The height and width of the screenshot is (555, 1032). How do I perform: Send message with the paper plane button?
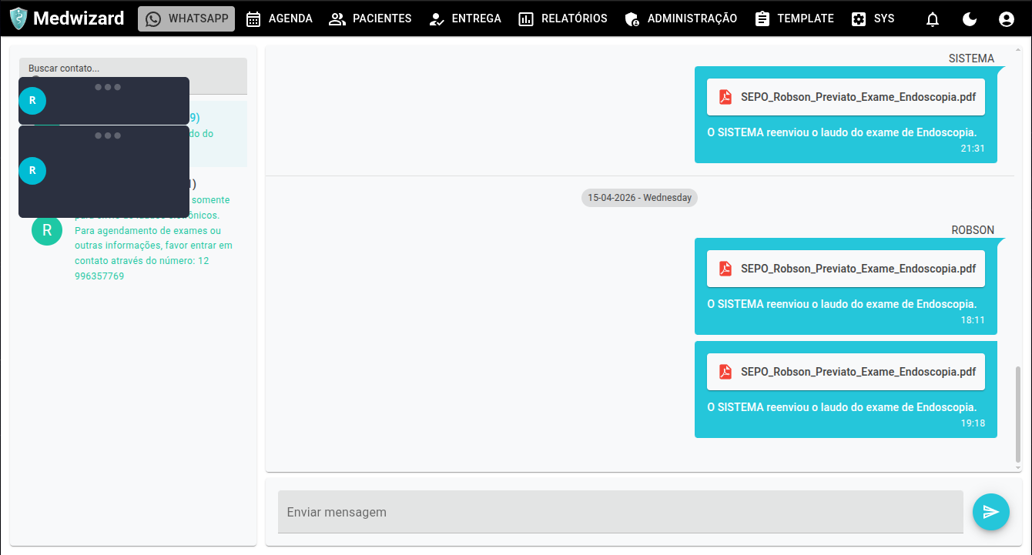point(991,512)
